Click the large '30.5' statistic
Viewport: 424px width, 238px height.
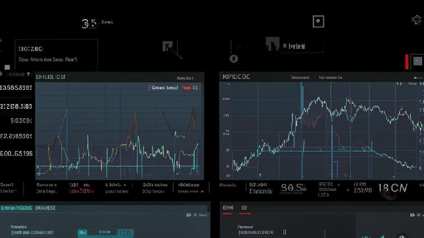[x=294, y=187]
